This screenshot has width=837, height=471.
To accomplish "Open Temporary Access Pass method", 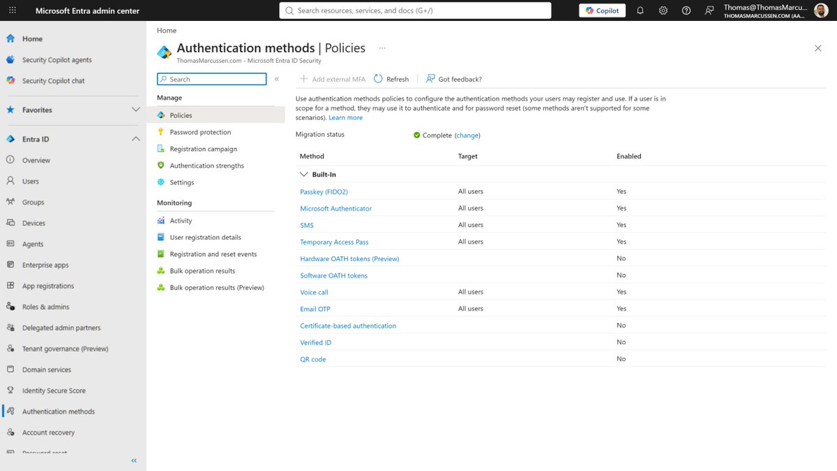I will point(334,241).
